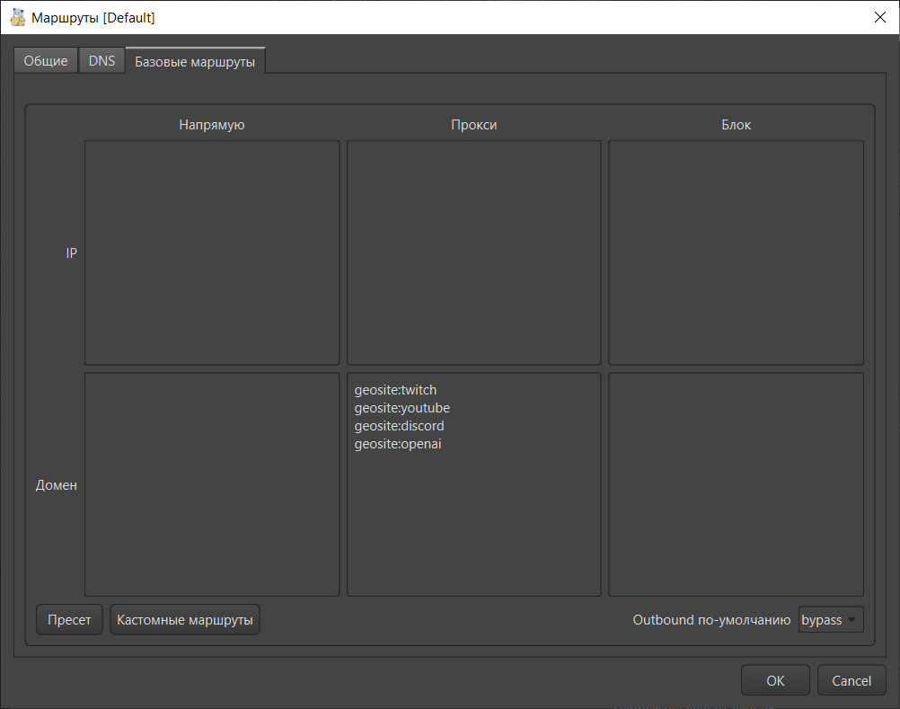Click into the Блок IP text field
This screenshot has width=900, height=709.
[x=736, y=253]
